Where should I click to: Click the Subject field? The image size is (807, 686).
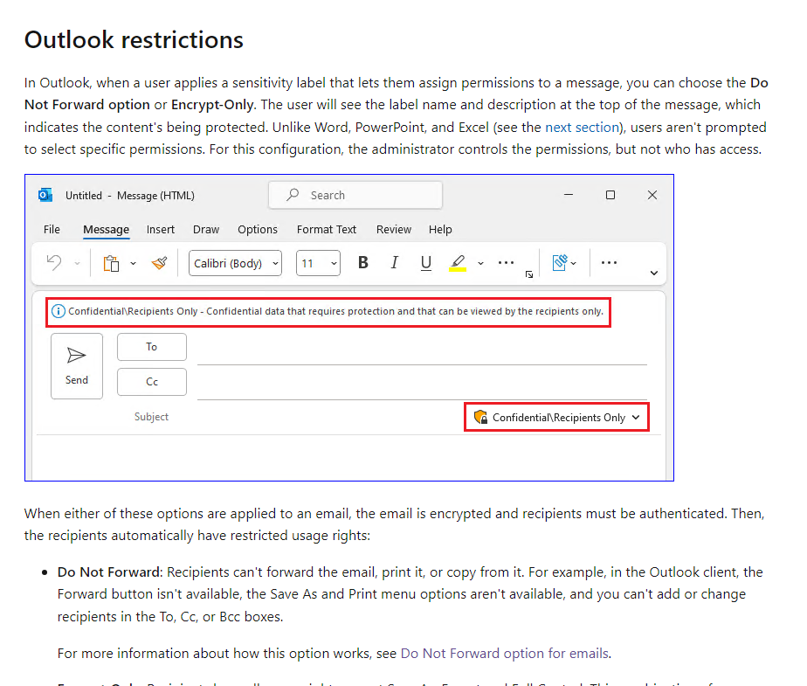151,417
